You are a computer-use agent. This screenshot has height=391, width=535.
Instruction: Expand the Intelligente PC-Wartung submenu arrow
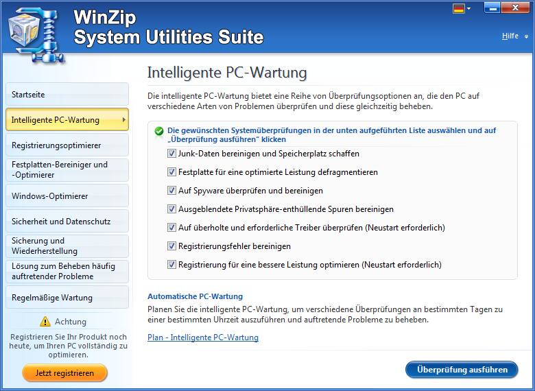(123, 120)
